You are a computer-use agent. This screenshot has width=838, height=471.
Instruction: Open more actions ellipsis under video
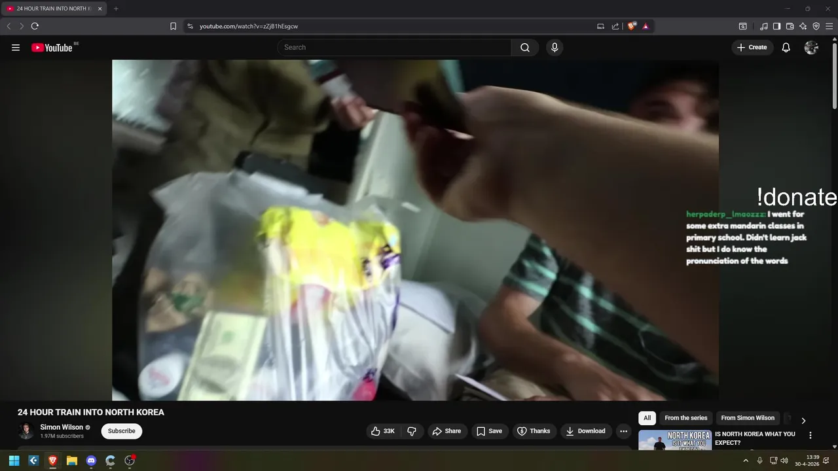(x=623, y=431)
